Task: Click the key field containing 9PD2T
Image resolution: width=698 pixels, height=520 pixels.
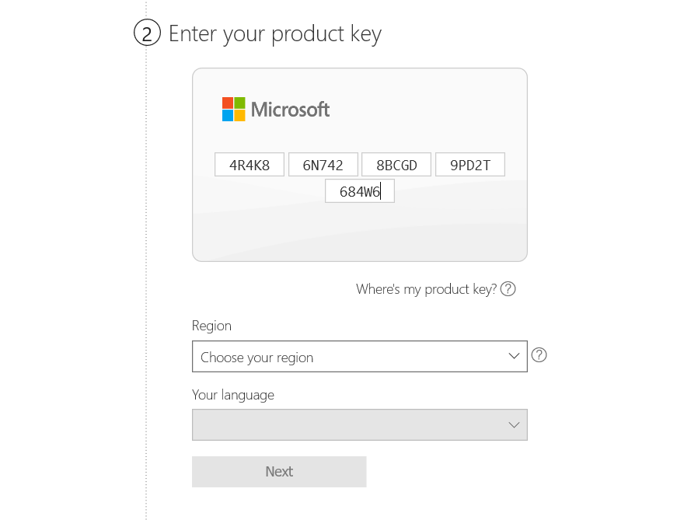Action: (469, 165)
